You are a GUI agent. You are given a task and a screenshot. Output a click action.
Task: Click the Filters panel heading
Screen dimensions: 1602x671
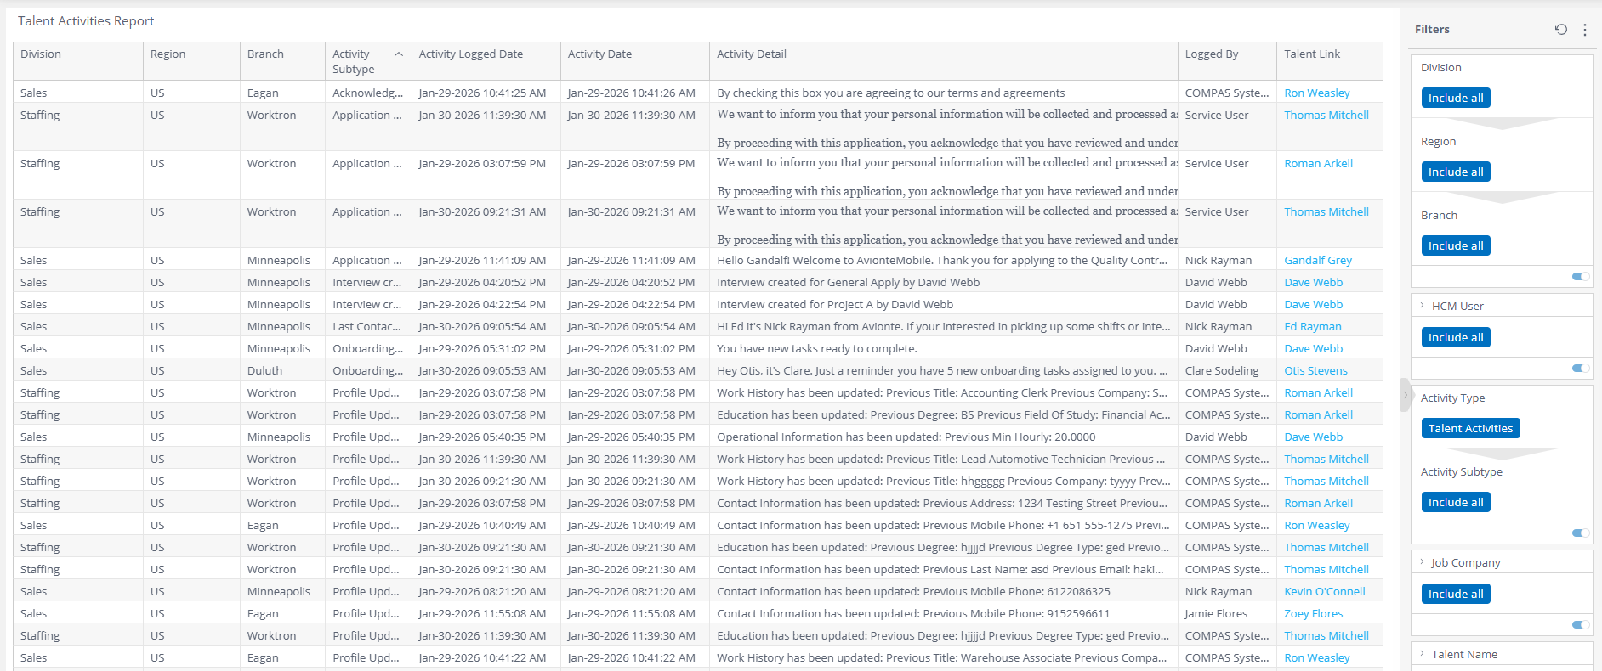1432,29
